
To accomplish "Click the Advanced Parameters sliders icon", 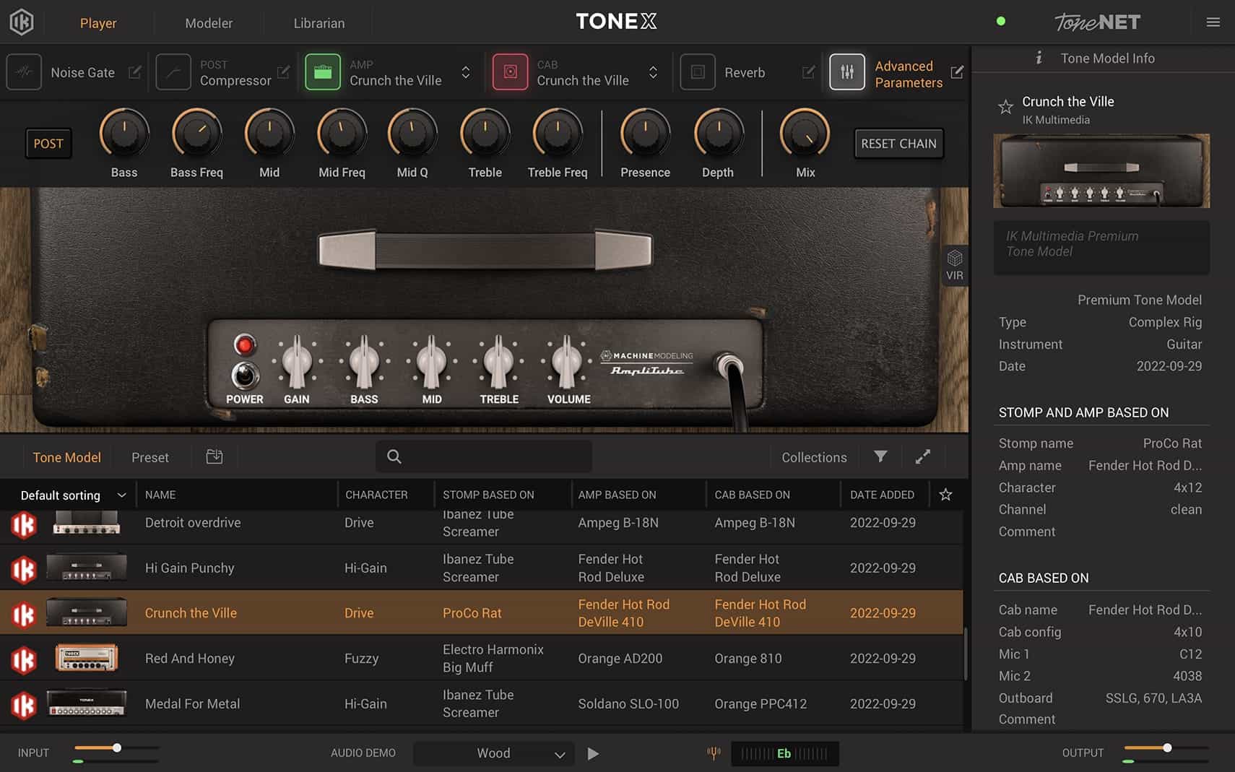I will pyautogui.click(x=847, y=72).
